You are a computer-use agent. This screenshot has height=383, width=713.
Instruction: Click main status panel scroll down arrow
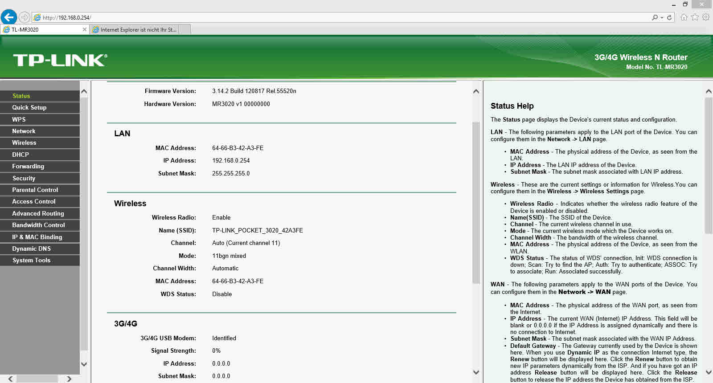click(476, 372)
